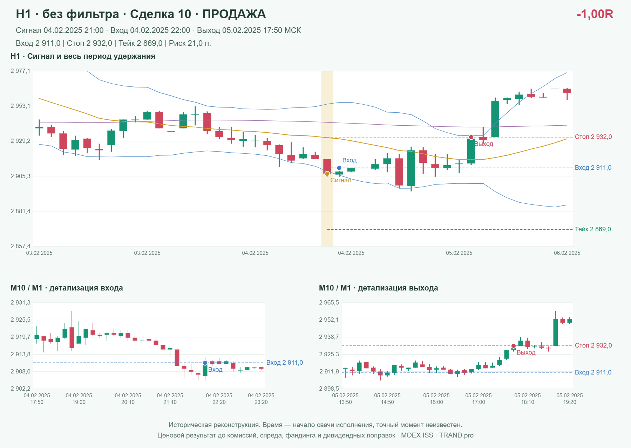Click the 2 977,1 price axis label
Image resolution: width=631 pixels, height=448 pixels.
coord(20,71)
